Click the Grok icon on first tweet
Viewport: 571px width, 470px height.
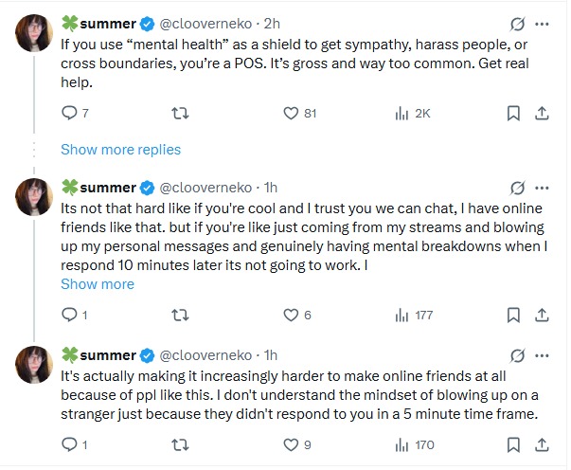517,24
